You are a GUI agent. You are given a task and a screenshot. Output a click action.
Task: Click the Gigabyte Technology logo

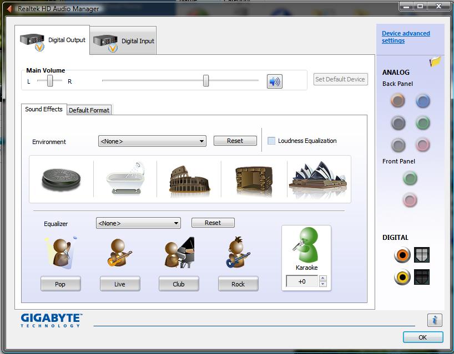(x=52, y=320)
